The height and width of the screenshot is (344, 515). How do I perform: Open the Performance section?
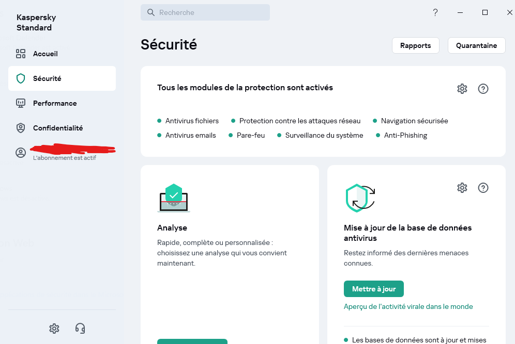coord(55,103)
